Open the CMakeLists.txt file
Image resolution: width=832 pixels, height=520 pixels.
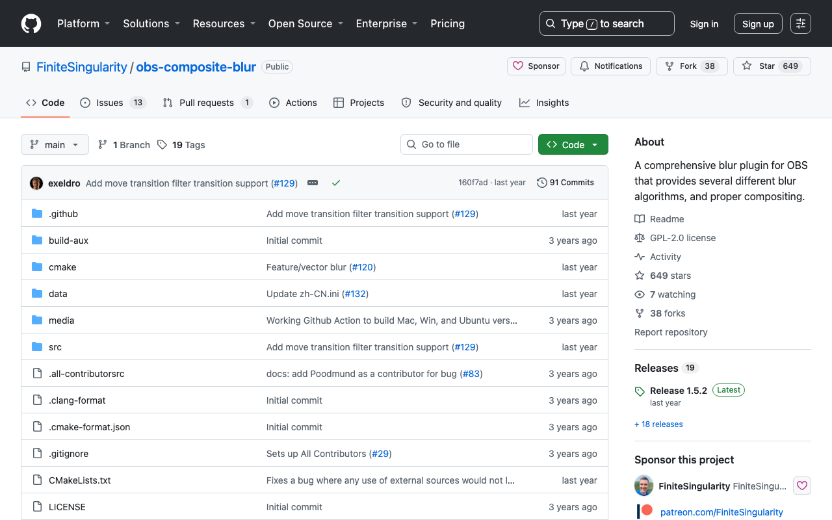80,480
